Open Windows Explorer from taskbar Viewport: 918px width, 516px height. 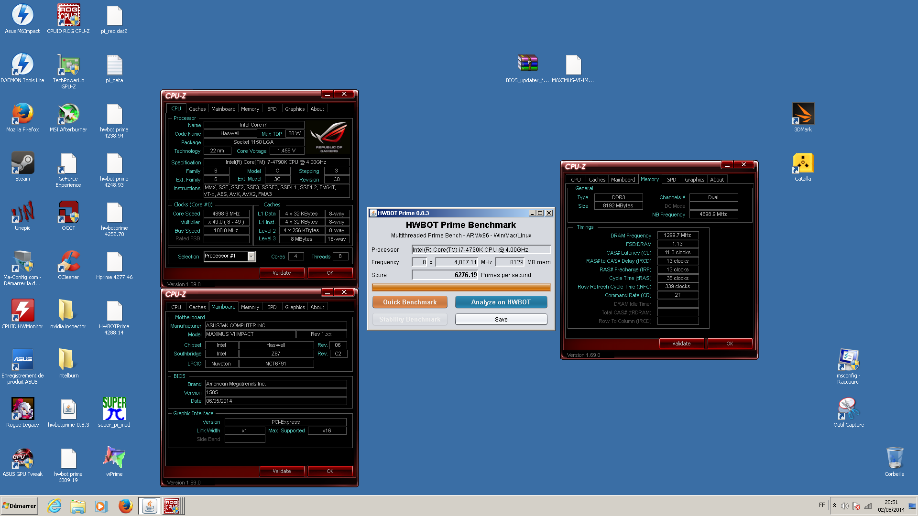(x=77, y=506)
